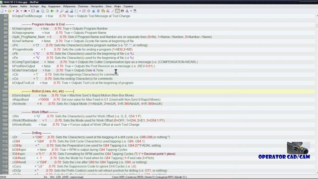Click the variable name 'bG84spin'
The height and width of the screenshot is (179, 318).
[x=19, y=150]
